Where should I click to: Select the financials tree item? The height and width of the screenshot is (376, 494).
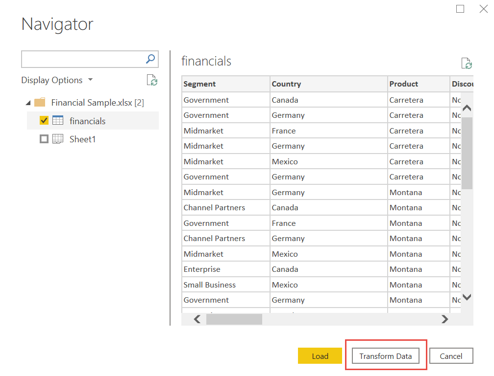pyautogui.click(x=93, y=121)
